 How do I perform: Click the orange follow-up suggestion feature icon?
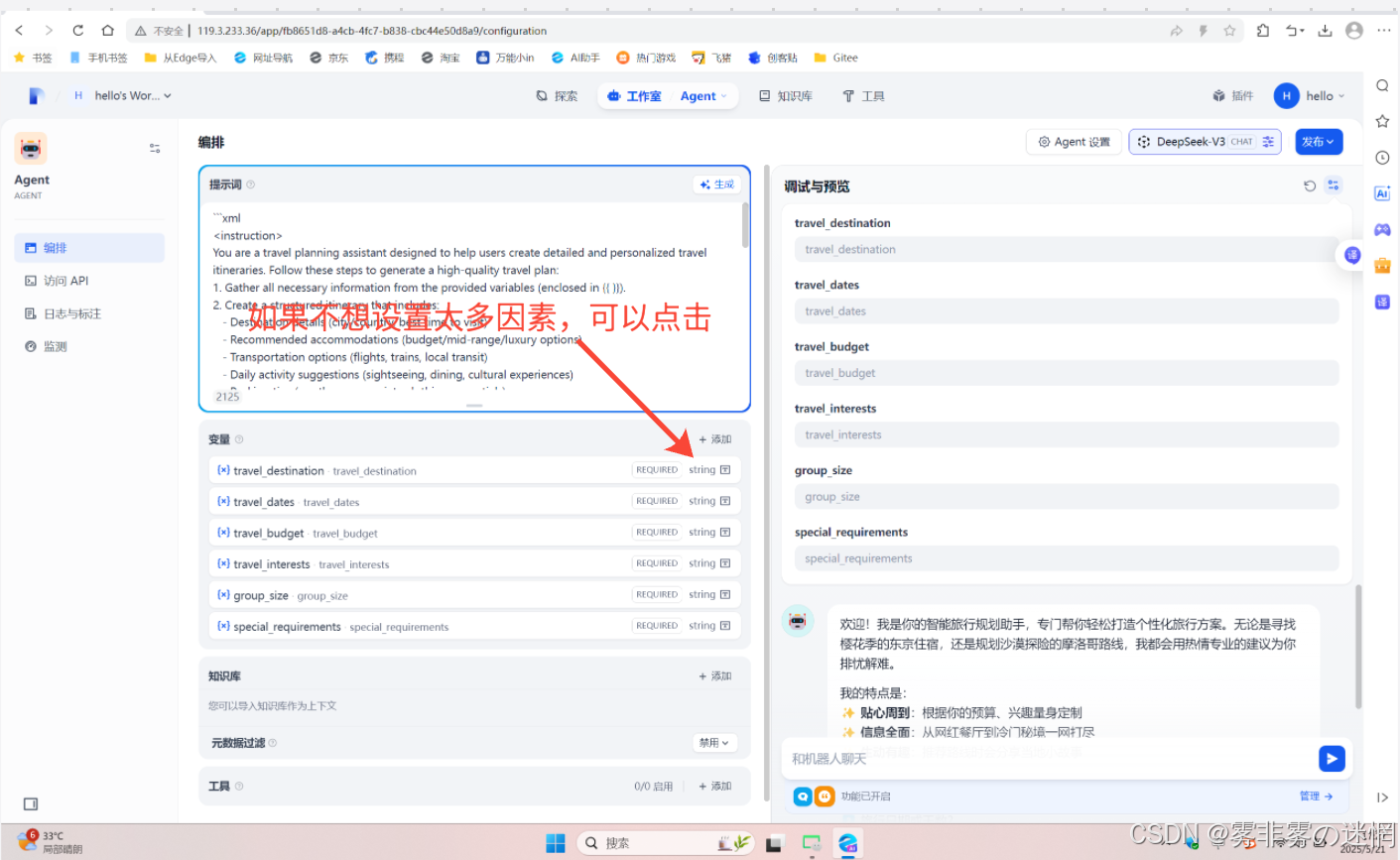pyautogui.click(x=825, y=796)
